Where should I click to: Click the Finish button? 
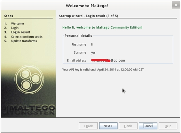(x=128, y=126)
